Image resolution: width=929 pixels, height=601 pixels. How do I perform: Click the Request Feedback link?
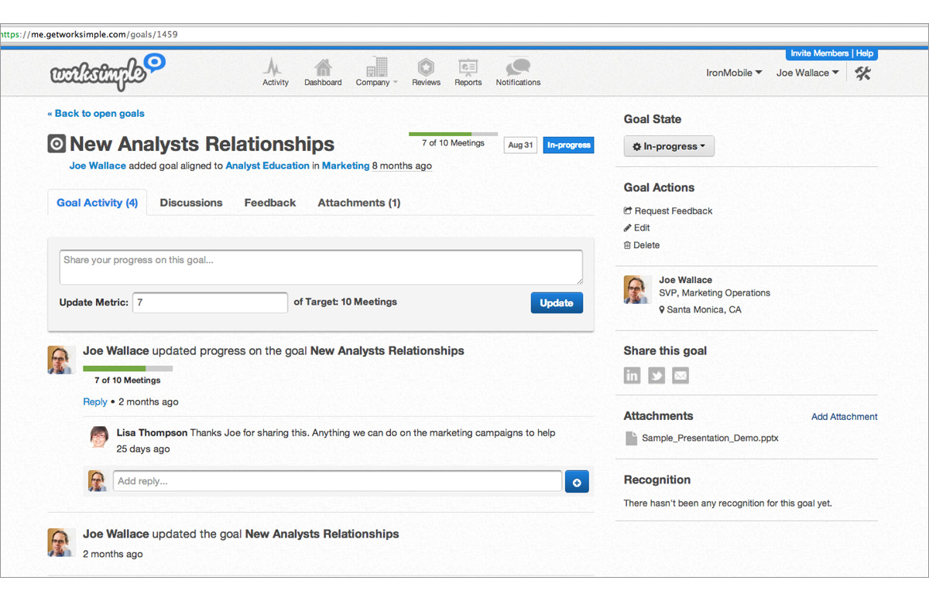click(x=673, y=210)
